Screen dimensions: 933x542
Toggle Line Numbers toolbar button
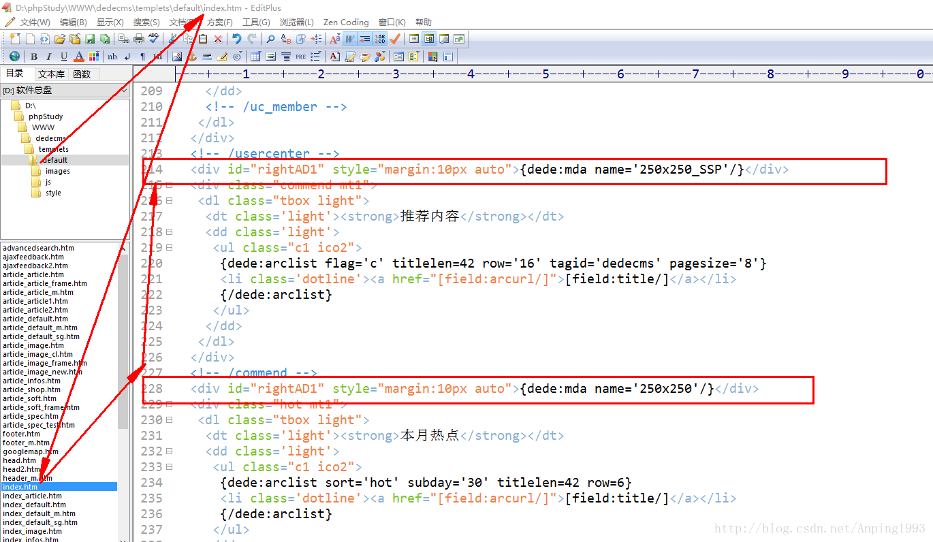click(380, 39)
